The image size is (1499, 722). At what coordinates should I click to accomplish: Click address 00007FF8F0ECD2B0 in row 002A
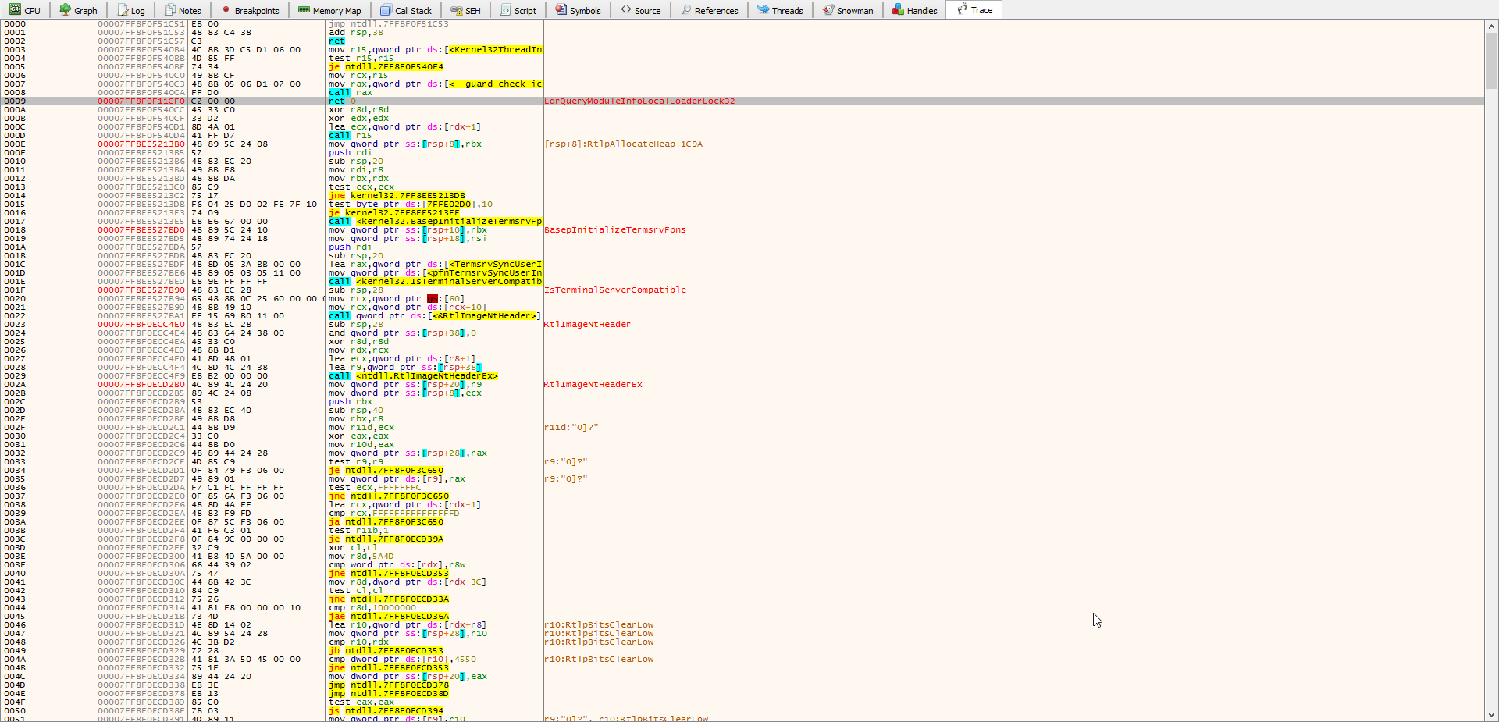click(141, 384)
